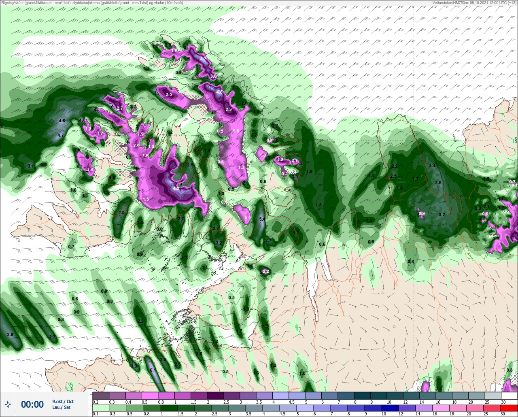Viewport: 518px width, 417px height.
Task: Click the 3.9 precipitation value on the map
Action: click(x=280, y=160)
